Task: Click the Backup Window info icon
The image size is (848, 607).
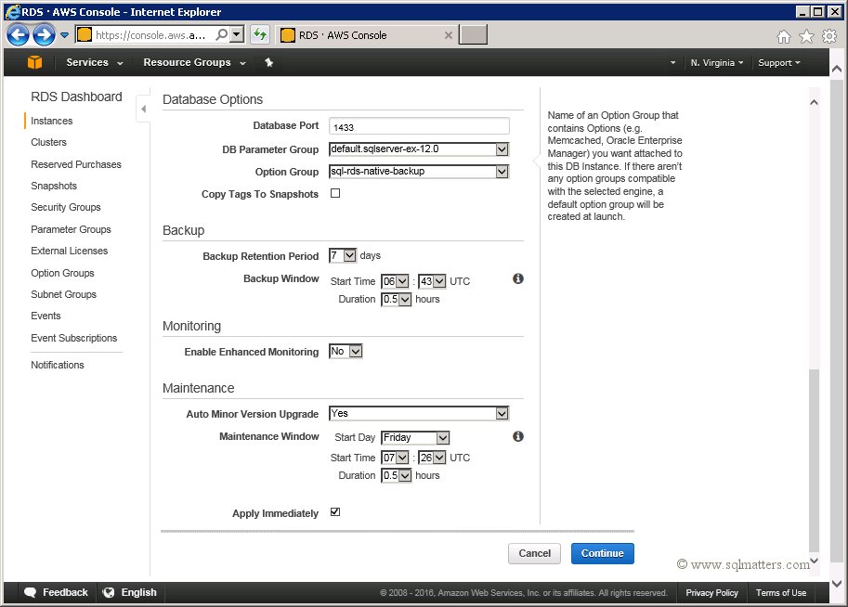Action: pyautogui.click(x=518, y=278)
